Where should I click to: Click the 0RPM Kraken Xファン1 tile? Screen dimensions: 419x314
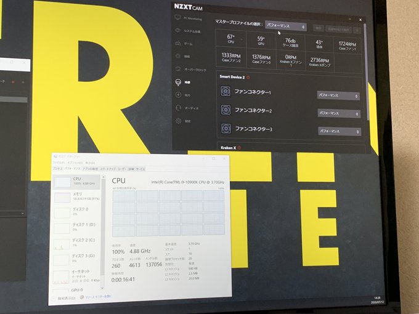291,60
